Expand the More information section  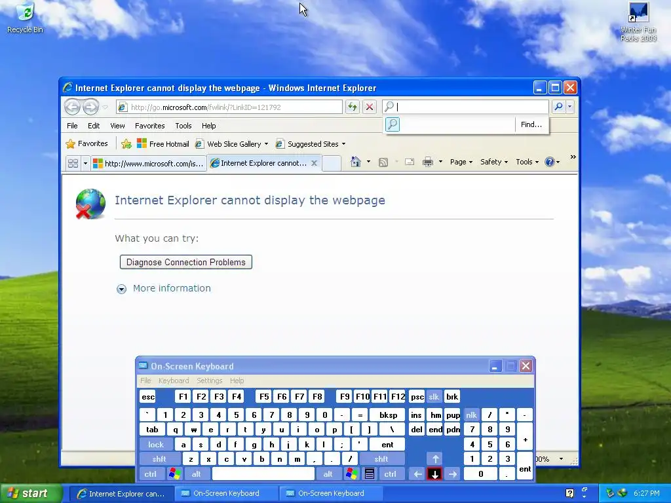pos(163,288)
